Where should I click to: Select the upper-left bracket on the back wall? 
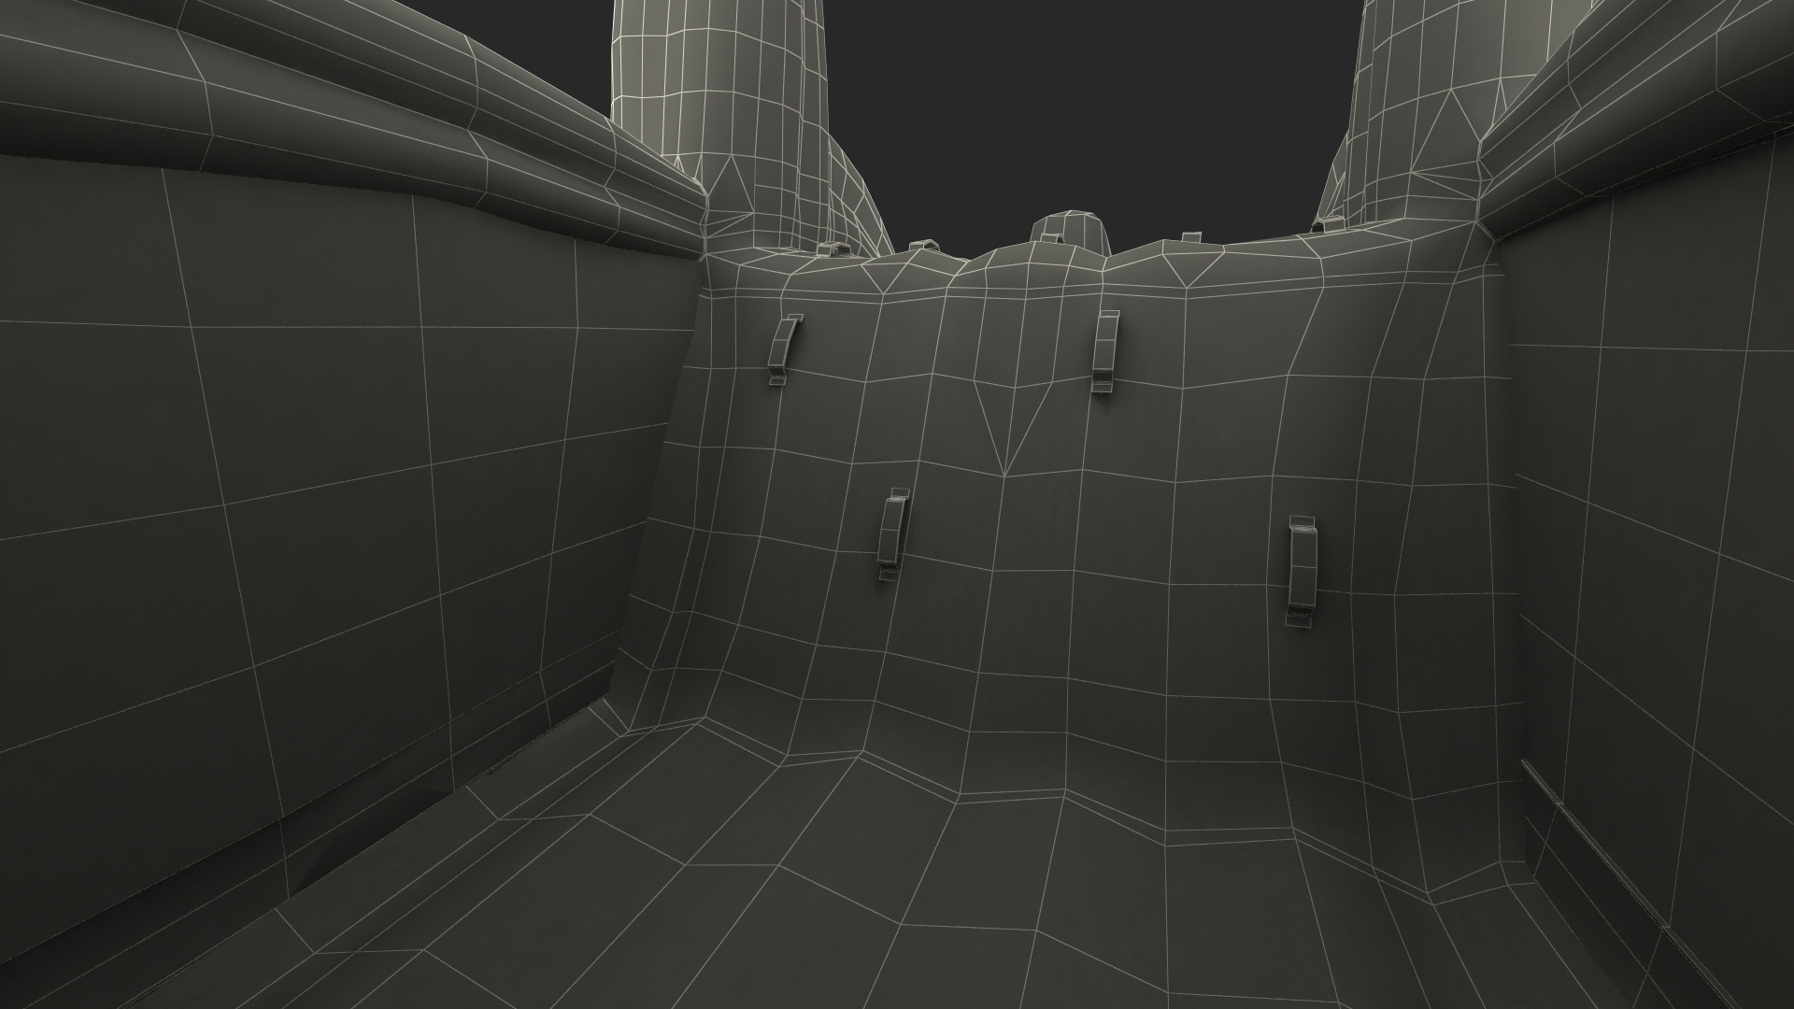(784, 350)
